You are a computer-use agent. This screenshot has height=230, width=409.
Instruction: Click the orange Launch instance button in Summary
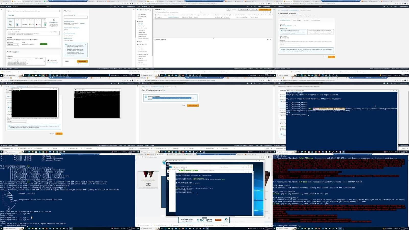(x=82, y=61)
